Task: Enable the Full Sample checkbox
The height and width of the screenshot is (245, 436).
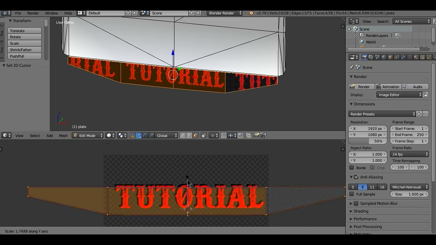Action: (352, 194)
